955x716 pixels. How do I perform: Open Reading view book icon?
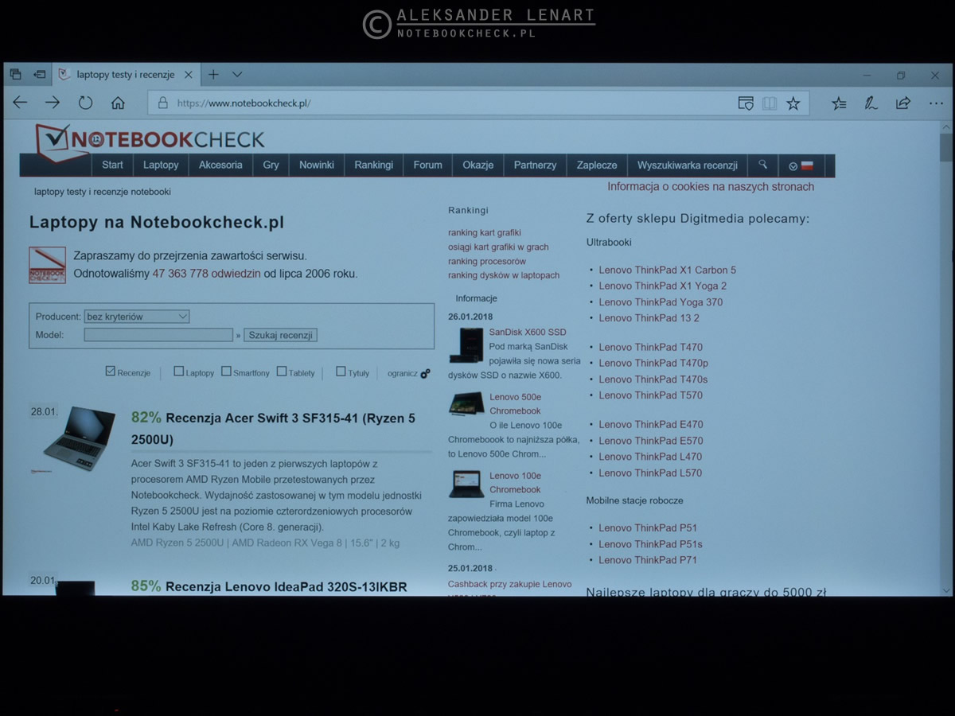pyautogui.click(x=769, y=103)
